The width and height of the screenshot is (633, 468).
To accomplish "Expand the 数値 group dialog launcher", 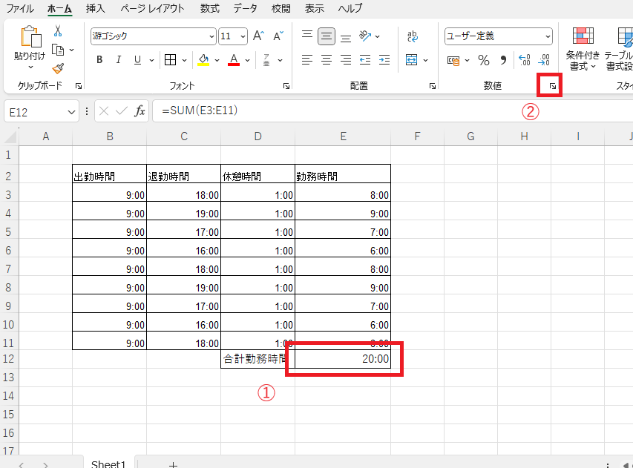I will (x=552, y=87).
